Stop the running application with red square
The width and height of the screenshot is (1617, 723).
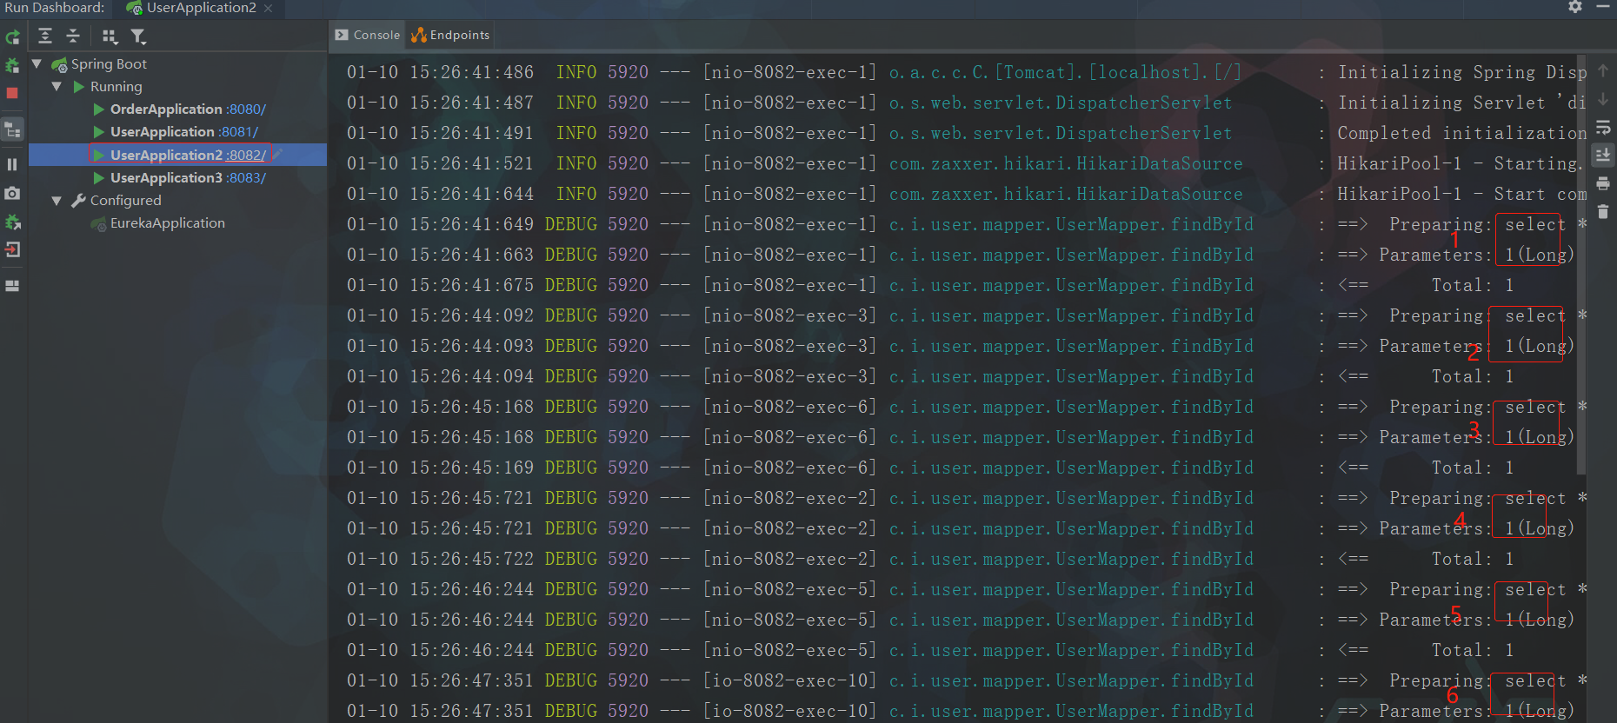(x=12, y=93)
